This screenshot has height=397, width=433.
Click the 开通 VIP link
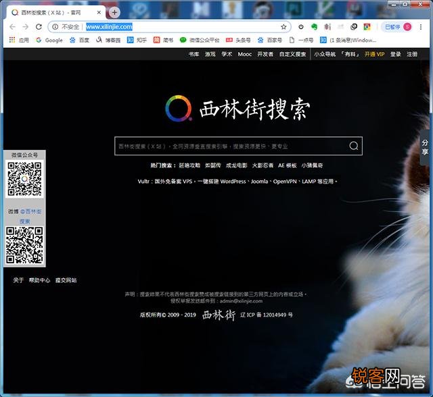click(x=374, y=54)
